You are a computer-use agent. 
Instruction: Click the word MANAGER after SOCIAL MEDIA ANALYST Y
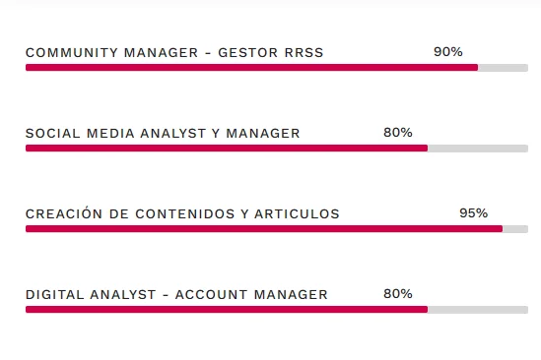(x=263, y=134)
